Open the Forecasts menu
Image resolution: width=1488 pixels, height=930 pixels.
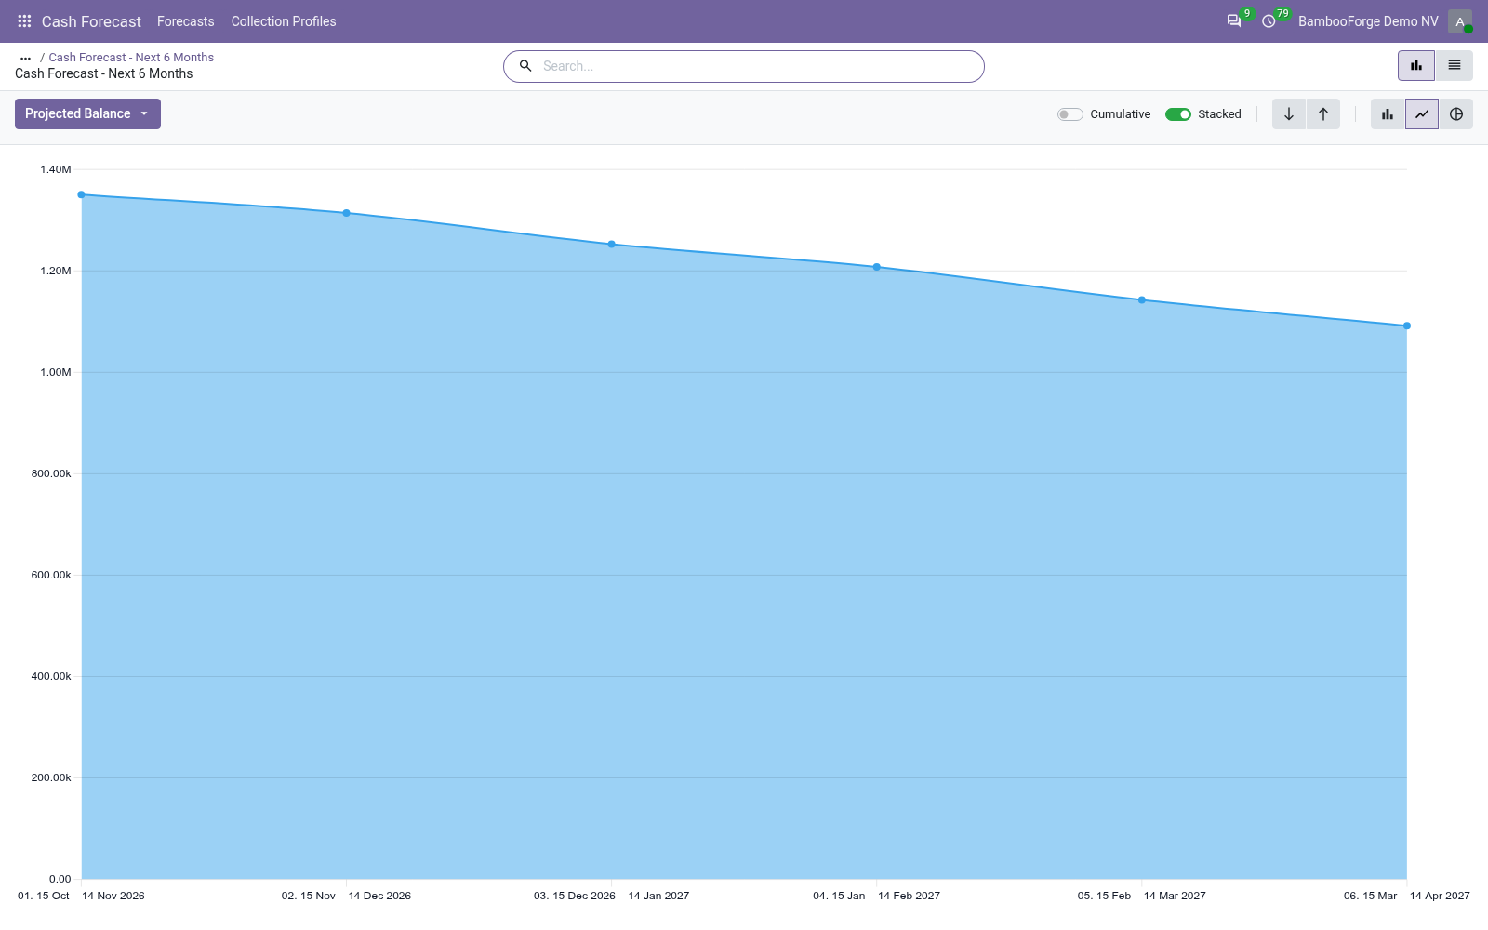click(x=186, y=21)
